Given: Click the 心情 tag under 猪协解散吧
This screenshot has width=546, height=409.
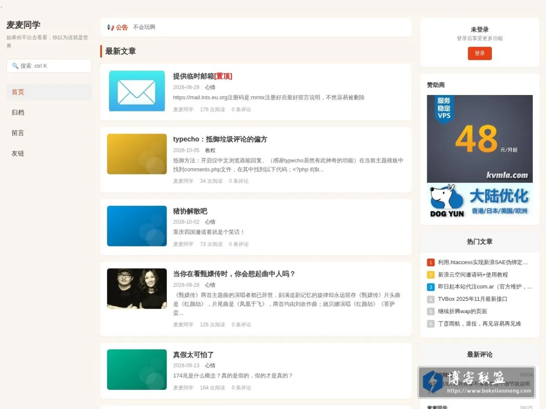Looking at the screenshot, I should coord(210,222).
